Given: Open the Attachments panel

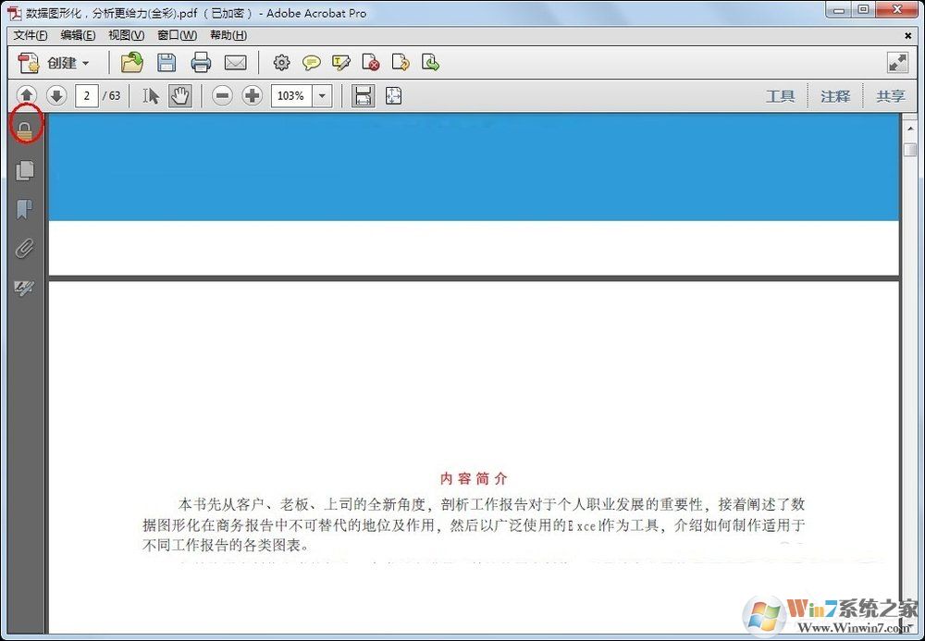Looking at the screenshot, I should coord(24,249).
